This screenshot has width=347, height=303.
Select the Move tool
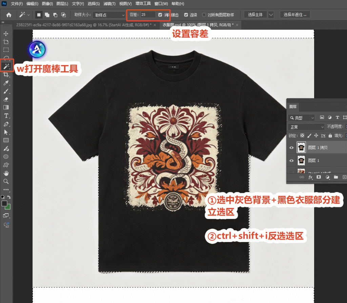coord(6,34)
